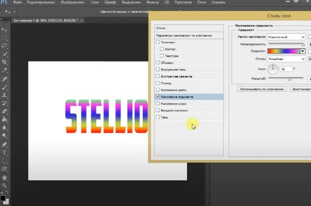Select the Horizontal Type tool

(4, 152)
